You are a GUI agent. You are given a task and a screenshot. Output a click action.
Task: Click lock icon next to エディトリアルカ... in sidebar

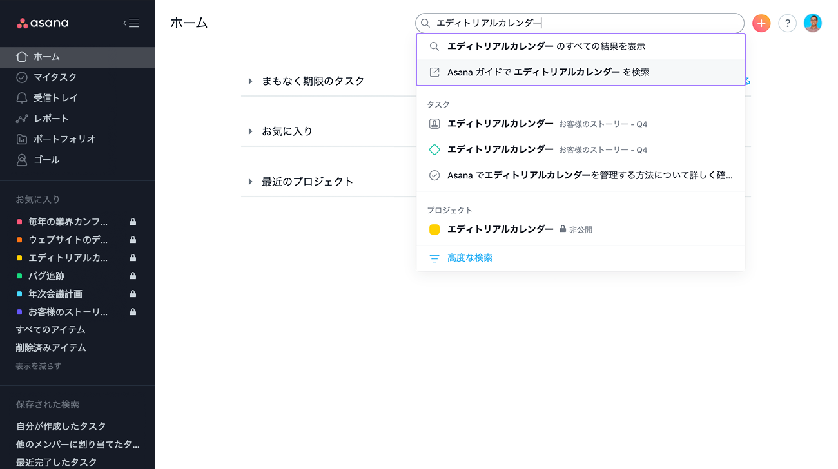[133, 258]
